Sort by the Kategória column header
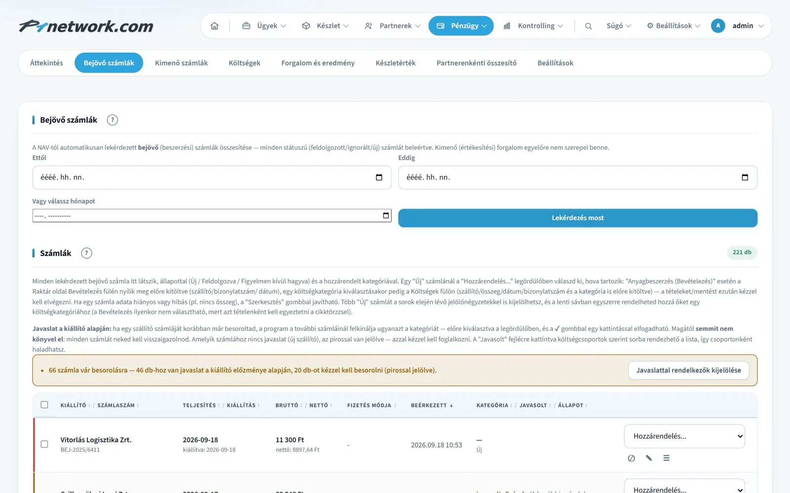 pyautogui.click(x=494, y=405)
